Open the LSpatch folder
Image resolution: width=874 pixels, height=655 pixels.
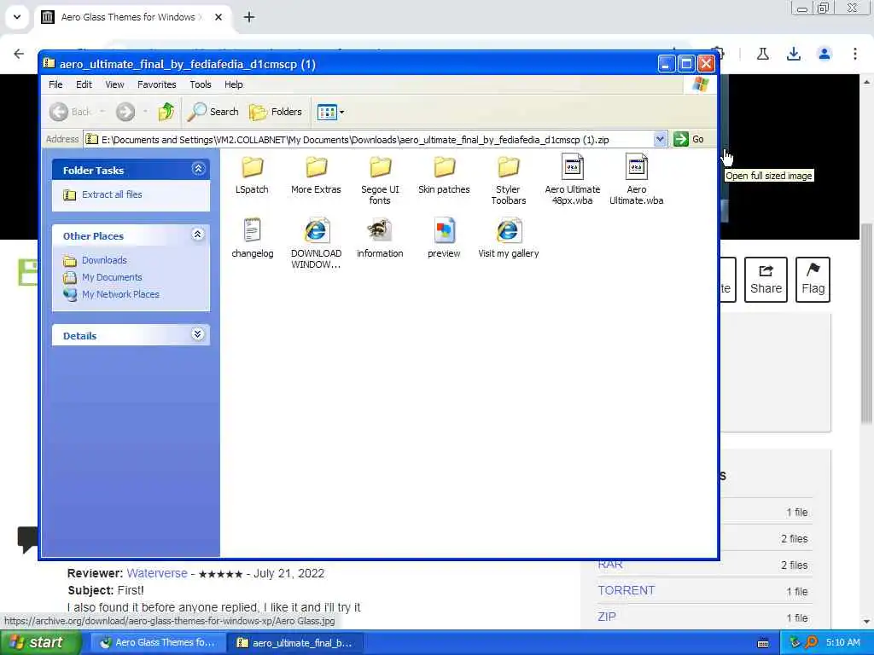252,174
